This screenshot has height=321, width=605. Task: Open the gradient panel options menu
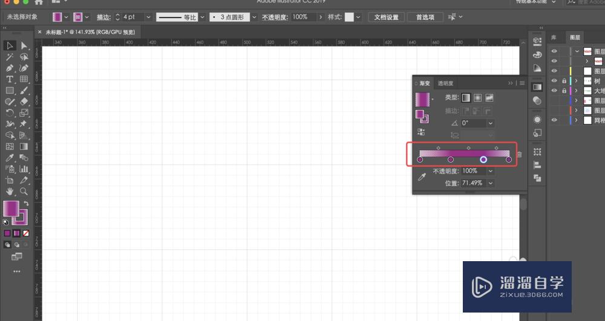tap(522, 83)
